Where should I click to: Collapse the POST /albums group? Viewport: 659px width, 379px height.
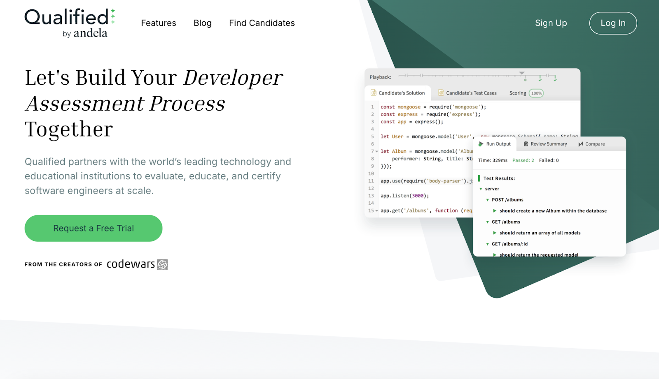point(488,200)
